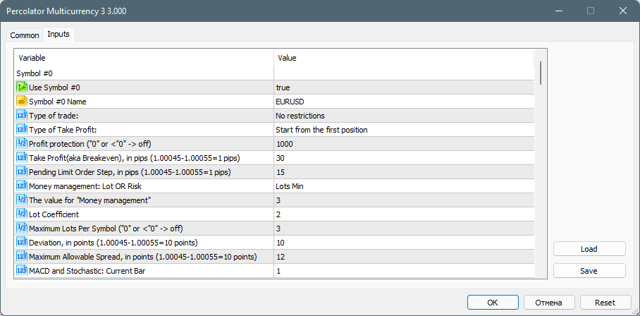The height and width of the screenshot is (316, 640).
Task: Click the green icon beside Use Symbol #0
Action: (22, 87)
